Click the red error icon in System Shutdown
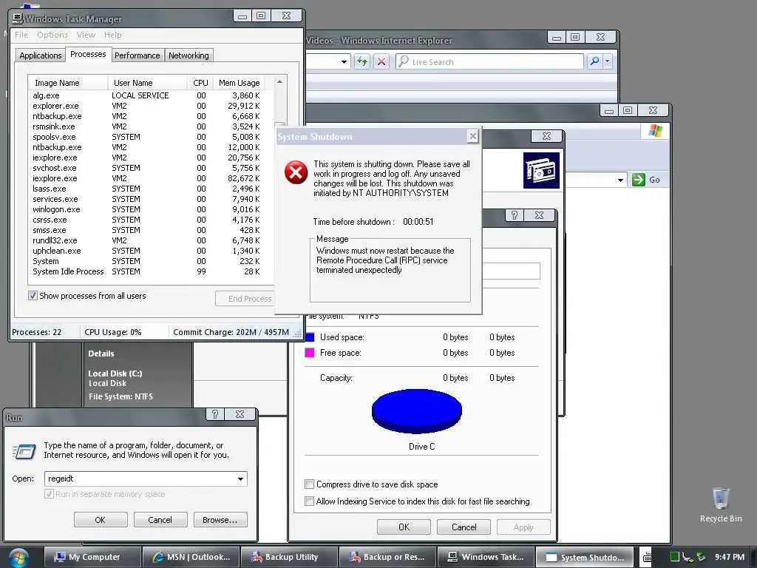 [296, 173]
